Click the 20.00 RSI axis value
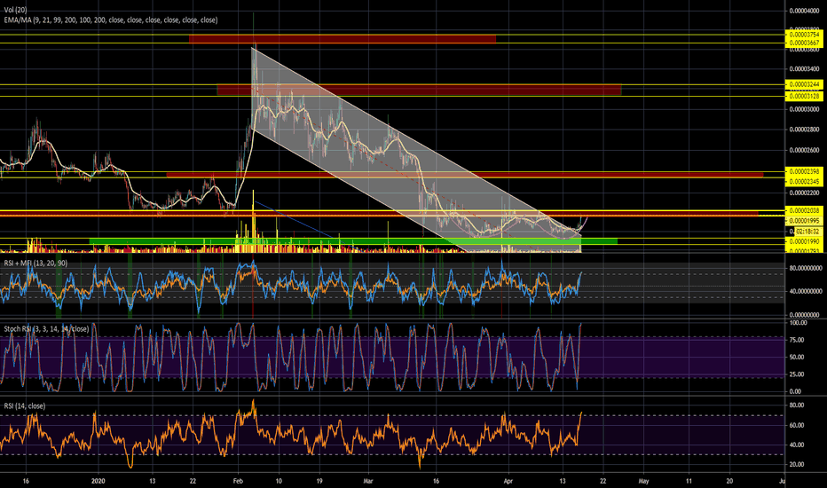Image resolution: width=827 pixels, height=488 pixels. (x=797, y=464)
